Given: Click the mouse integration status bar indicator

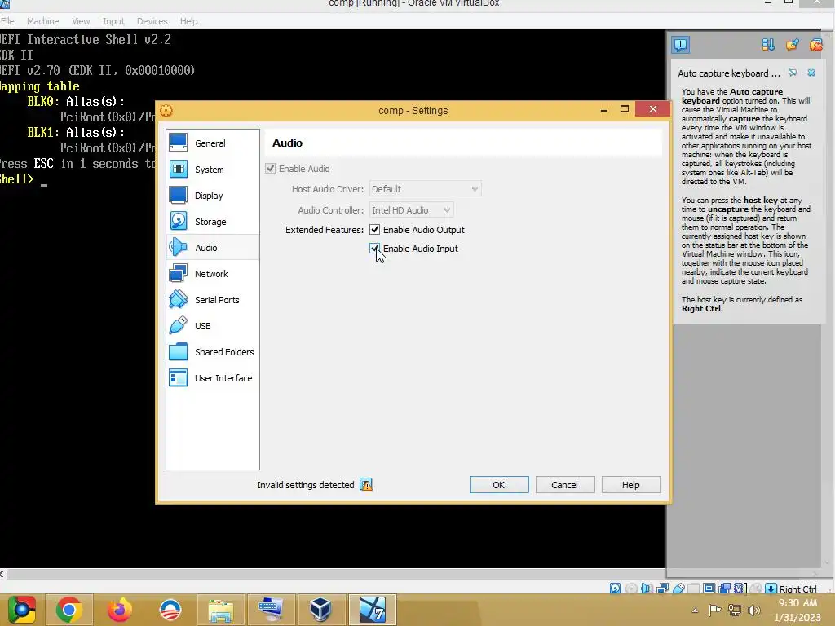Looking at the screenshot, I should (756, 589).
